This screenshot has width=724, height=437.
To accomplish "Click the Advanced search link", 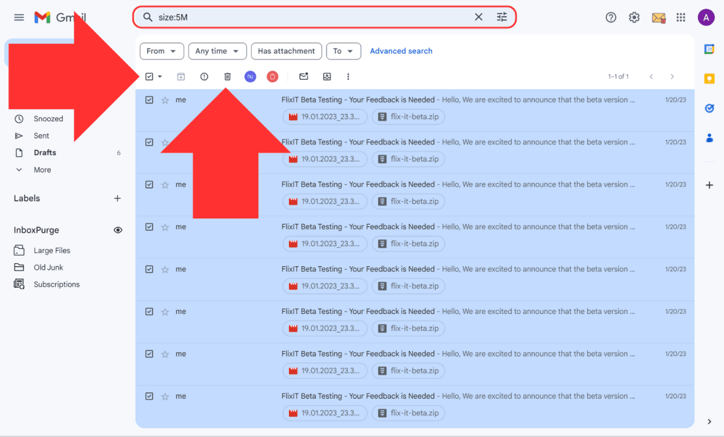I will [401, 51].
